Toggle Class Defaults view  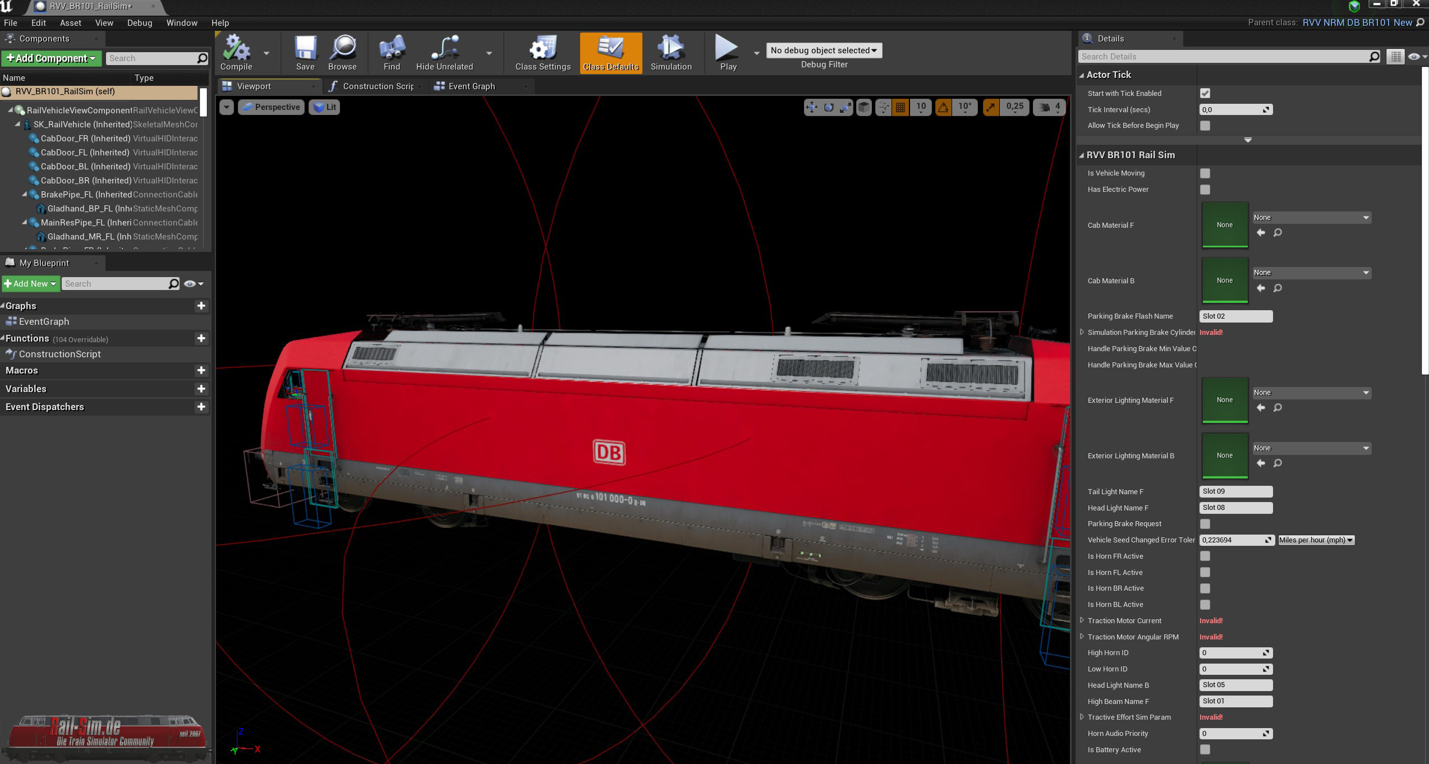(x=611, y=53)
